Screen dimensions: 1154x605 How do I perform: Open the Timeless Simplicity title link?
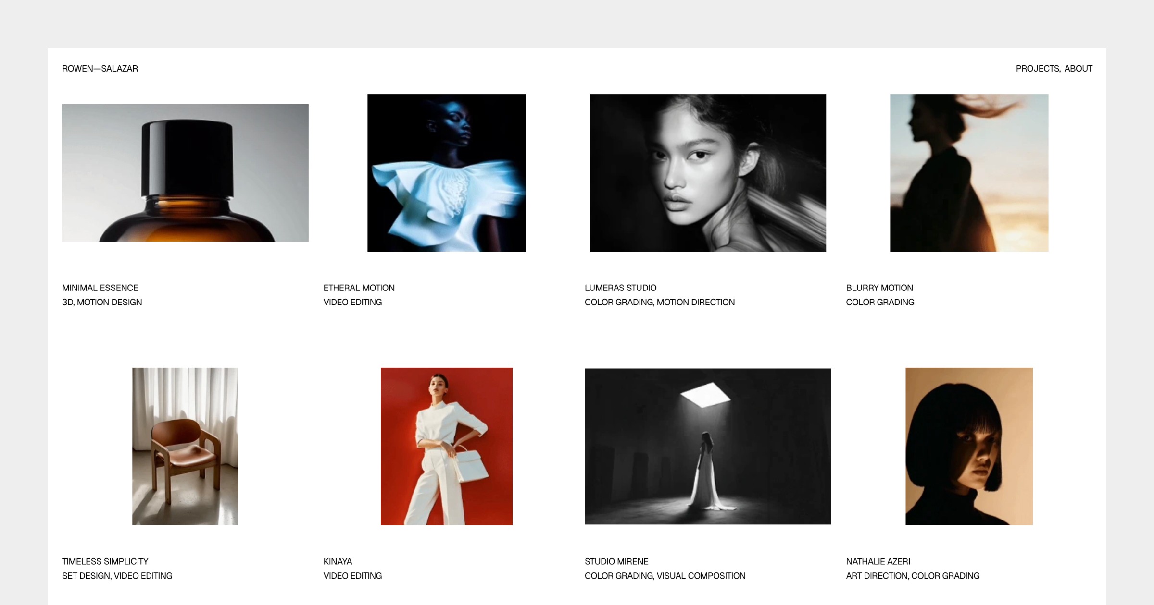click(x=105, y=561)
